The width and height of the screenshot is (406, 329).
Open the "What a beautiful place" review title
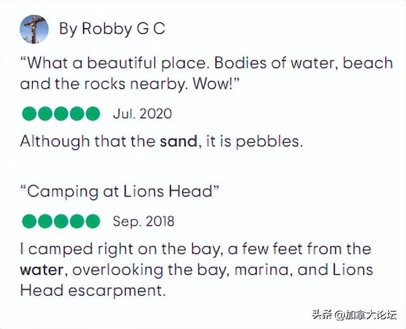click(x=207, y=74)
